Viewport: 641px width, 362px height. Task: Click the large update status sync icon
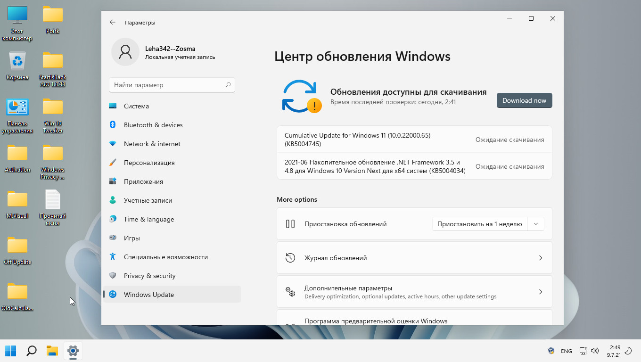click(x=302, y=96)
